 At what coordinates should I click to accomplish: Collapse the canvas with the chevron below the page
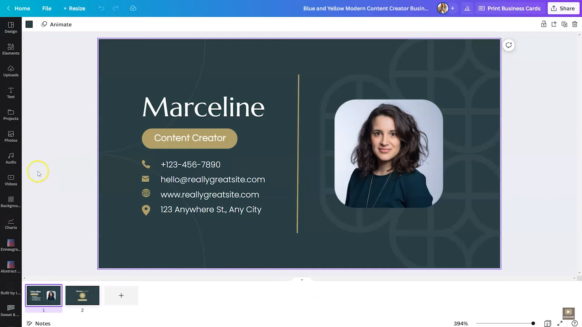click(301, 279)
